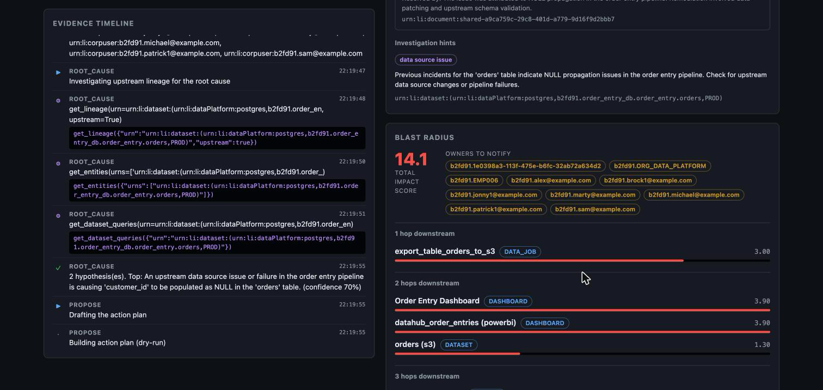The width and height of the screenshot is (823, 390).
Task: Click the green checkmark beside the hypothesis entry
Action: click(58, 268)
